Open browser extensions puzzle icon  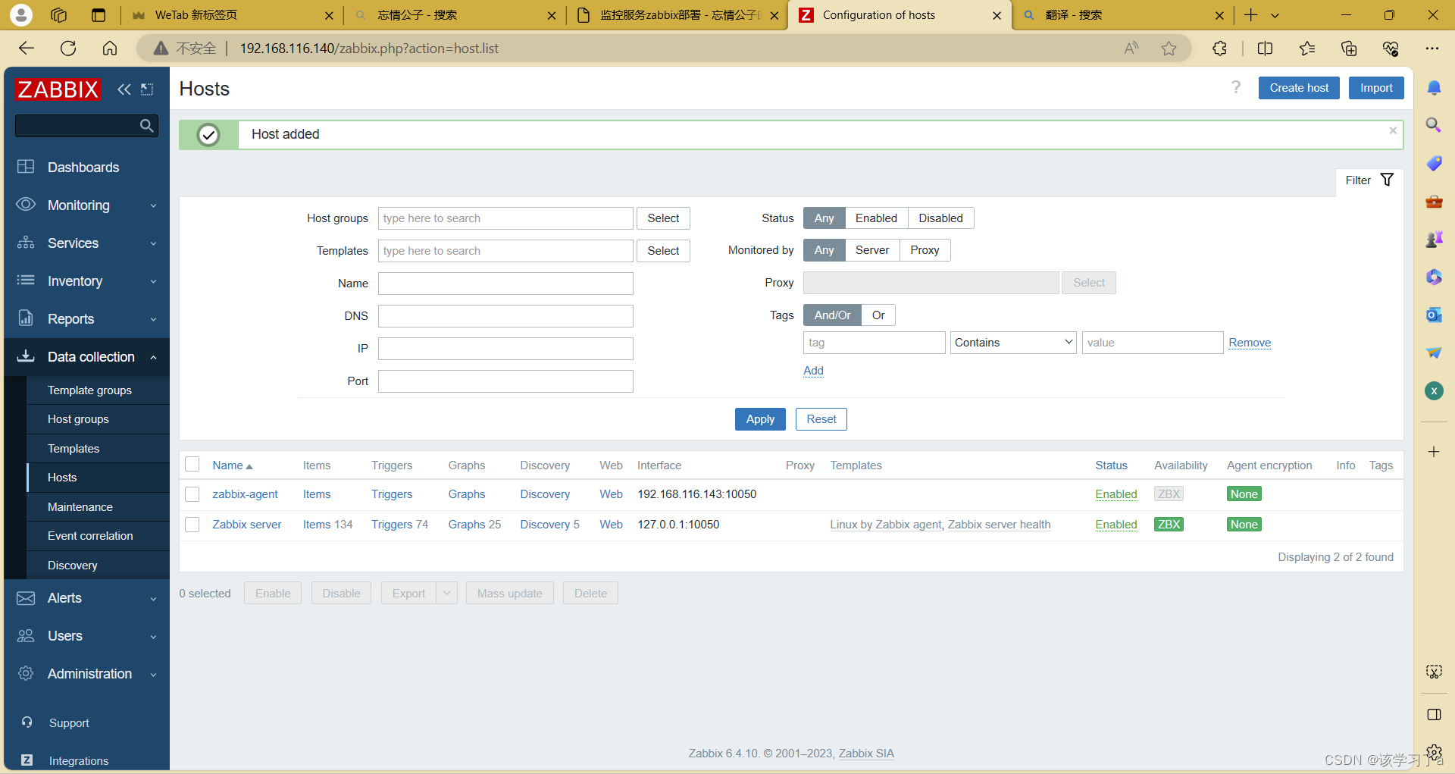point(1219,49)
